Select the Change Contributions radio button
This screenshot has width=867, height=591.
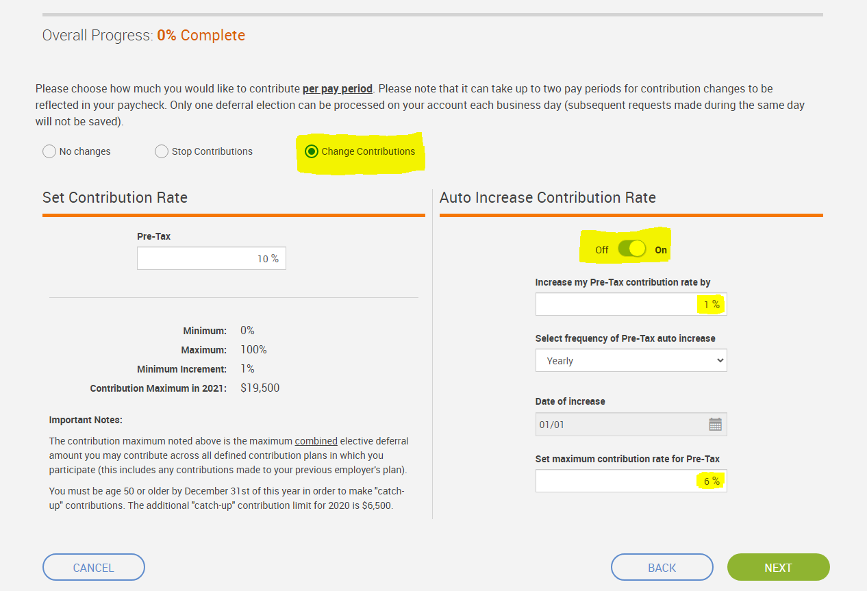[312, 151]
